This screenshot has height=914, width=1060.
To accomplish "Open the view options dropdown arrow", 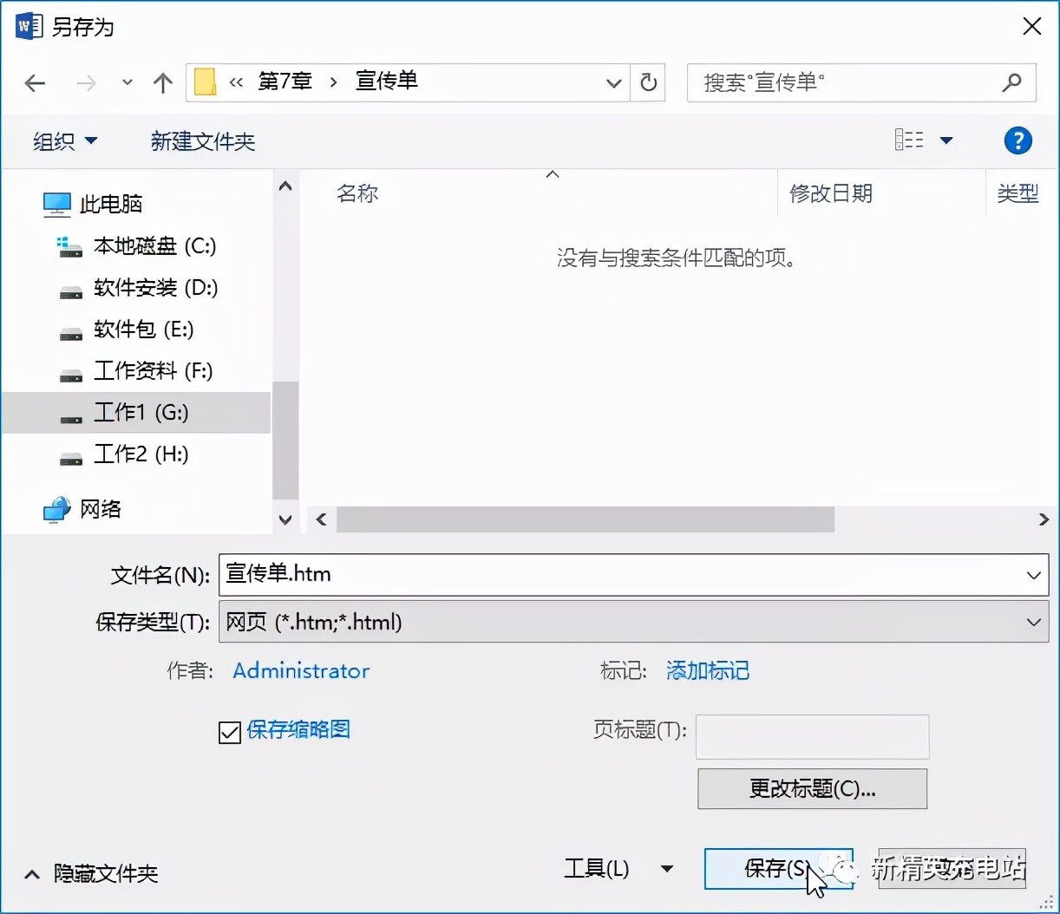I will pyautogui.click(x=946, y=140).
